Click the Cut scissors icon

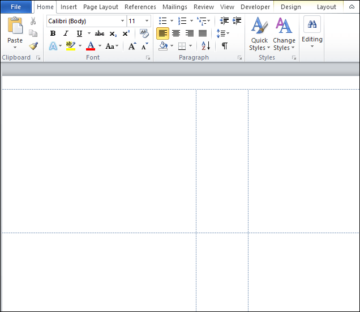click(33, 21)
